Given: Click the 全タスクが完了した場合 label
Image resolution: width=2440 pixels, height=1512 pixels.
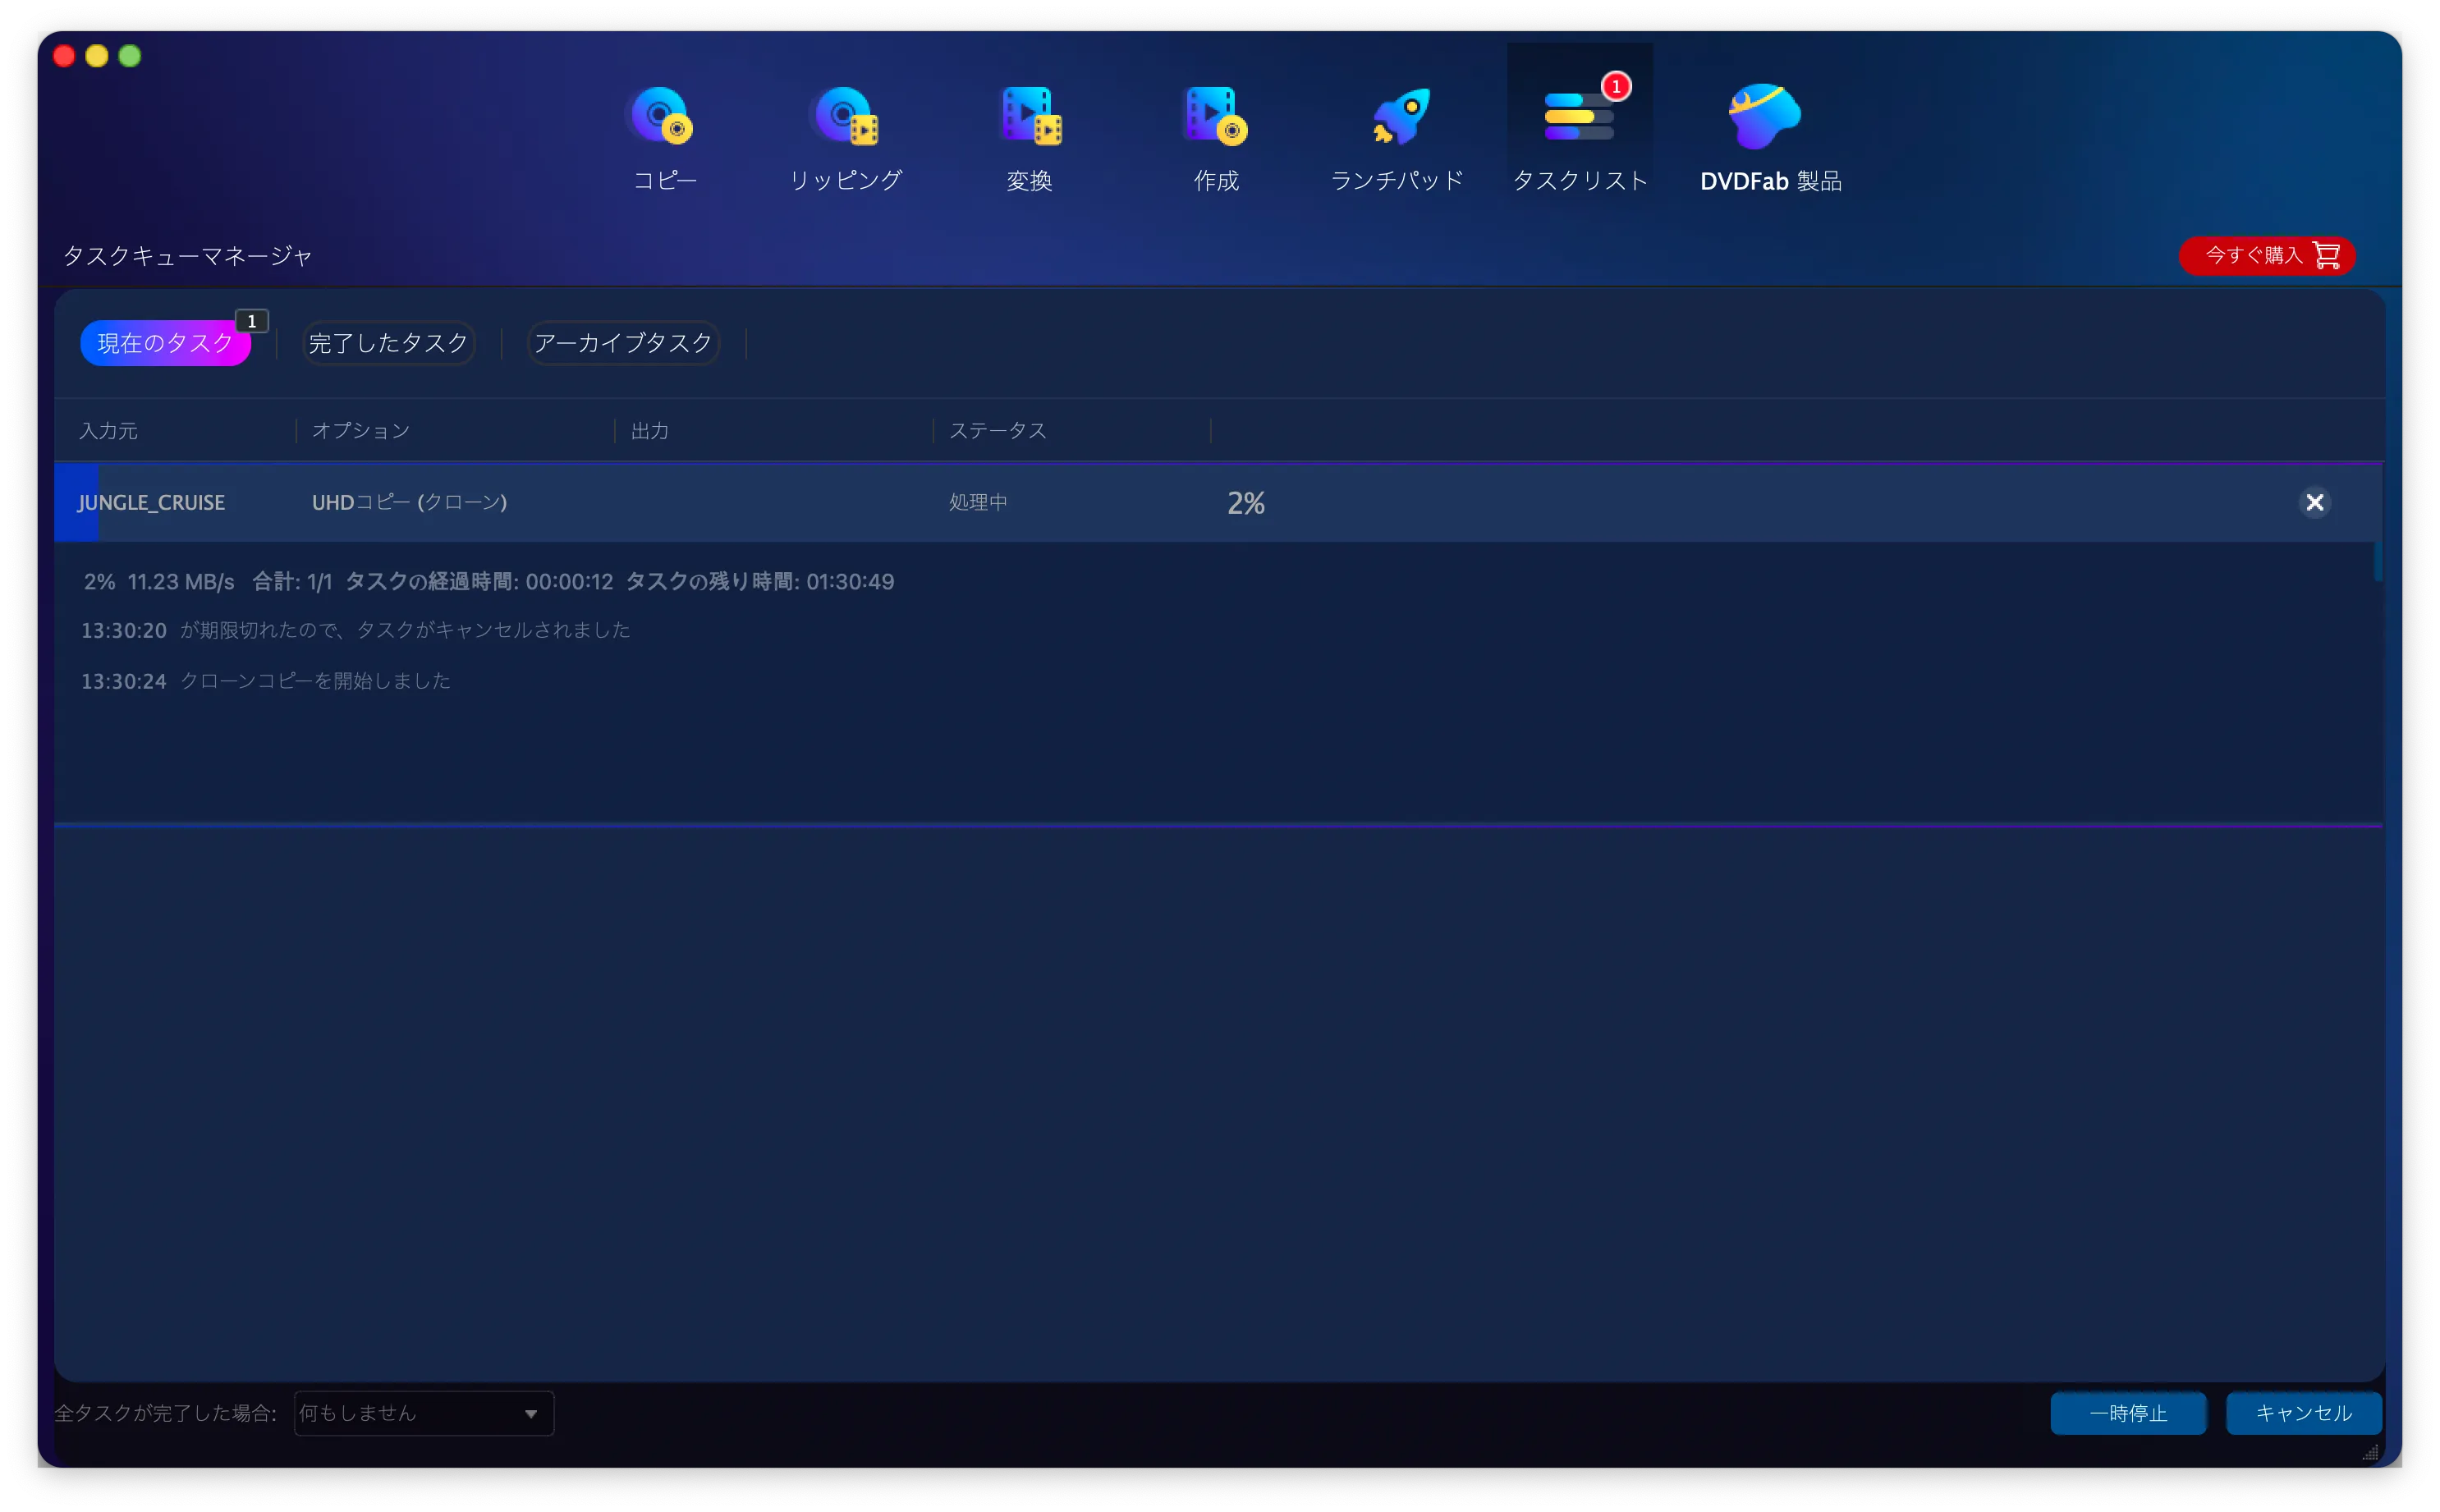Looking at the screenshot, I should 165,1413.
